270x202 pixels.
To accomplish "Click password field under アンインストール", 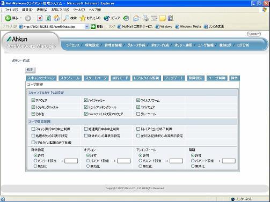I will pyautogui.click(x=176, y=161).
